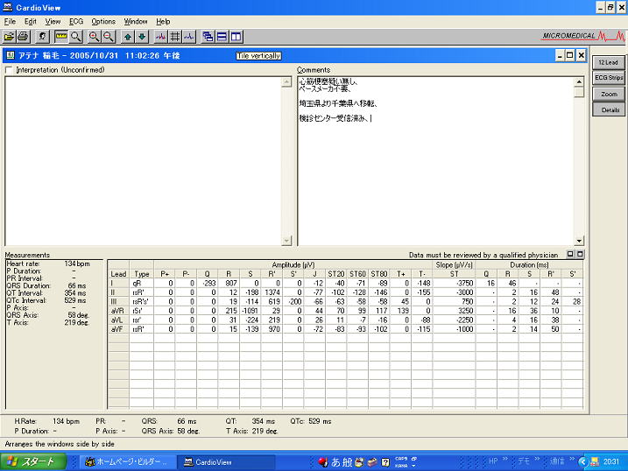The image size is (628, 471).
Task: Click Comments scrollbar up arrow
Action: click(x=579, y=81)
